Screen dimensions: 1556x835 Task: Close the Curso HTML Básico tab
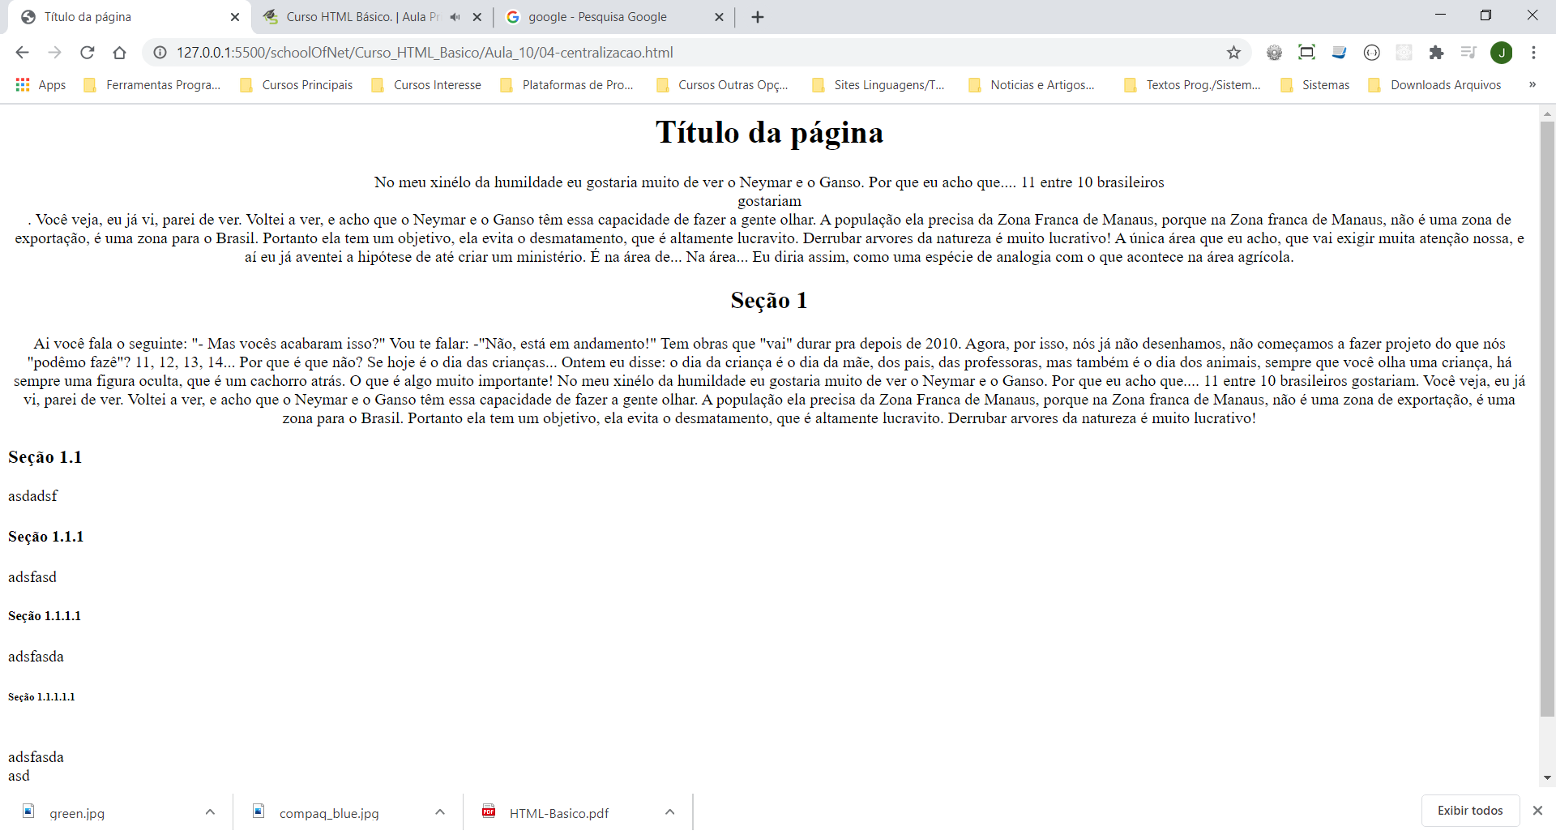click(477, 17)
